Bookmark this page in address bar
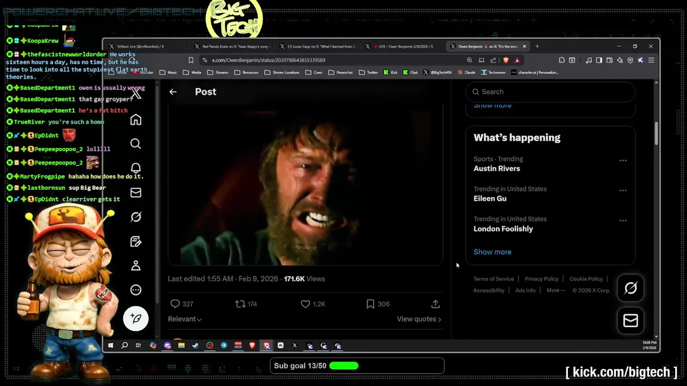Viewport: 687px width, 386px height. [x=191, y=60]
